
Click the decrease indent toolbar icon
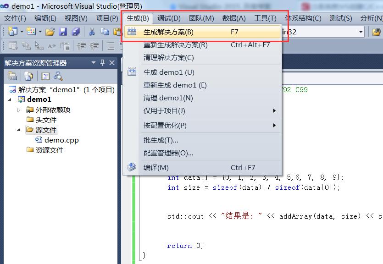(81, 46)
